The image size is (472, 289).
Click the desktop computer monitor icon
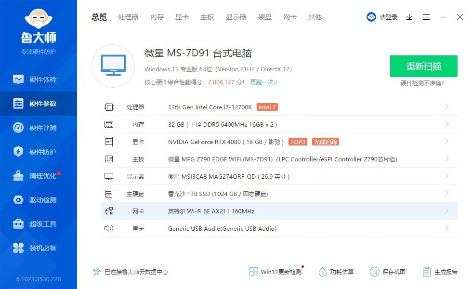click(113, 66)
